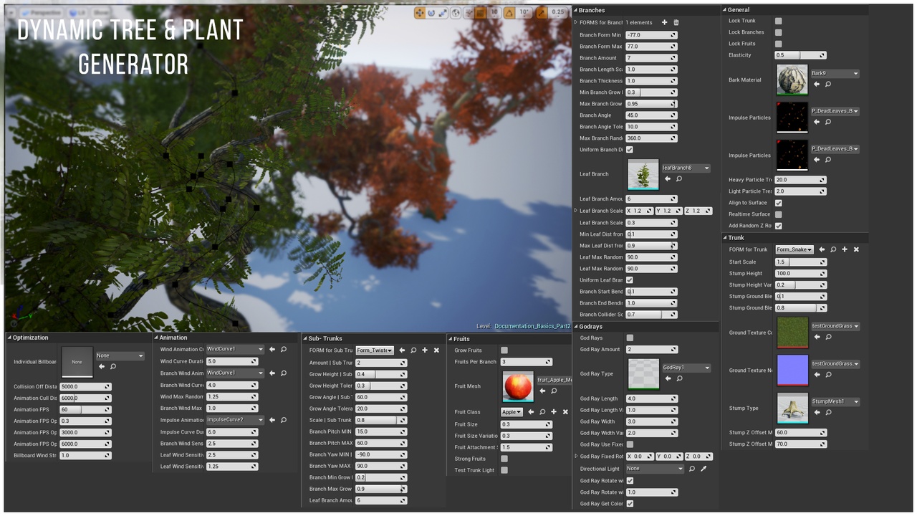Use selected asset arrow for Leaf Branch

click(x=668, y=179)
